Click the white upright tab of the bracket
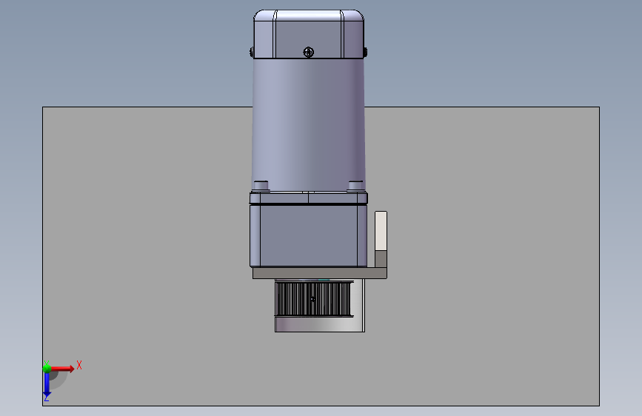Image resolution: width=642 pixels, height=416 pixels. click(381, 230)
